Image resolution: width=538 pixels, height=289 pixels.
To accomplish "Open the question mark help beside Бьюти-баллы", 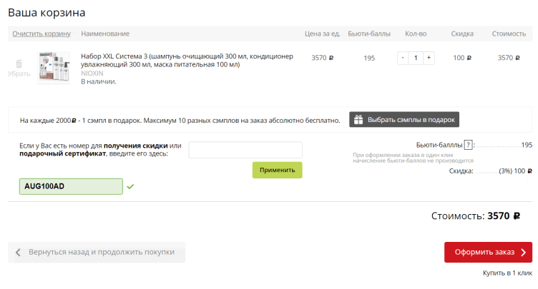I will pyautogui.click(x=468, y=145).
